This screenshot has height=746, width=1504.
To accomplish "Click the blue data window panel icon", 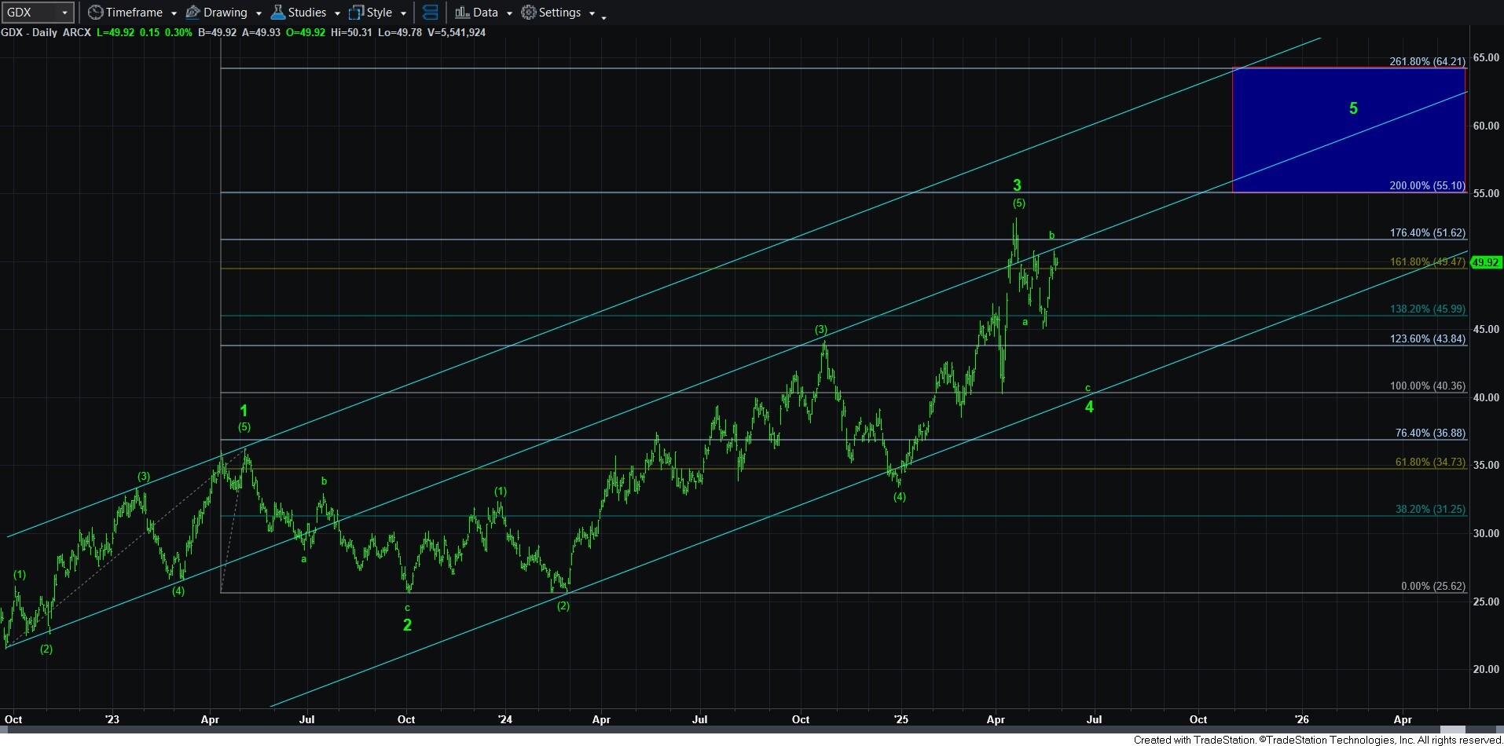I will (x=430, y=13).
